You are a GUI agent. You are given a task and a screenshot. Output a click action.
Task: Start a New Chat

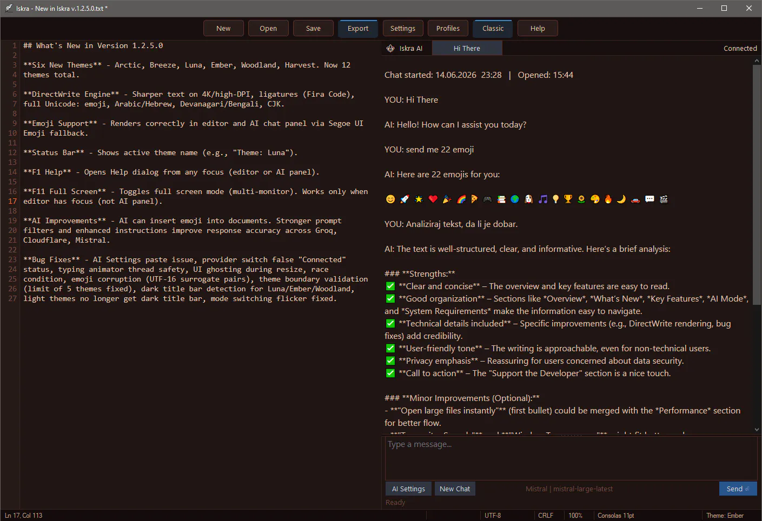click(x=455, y=489)
